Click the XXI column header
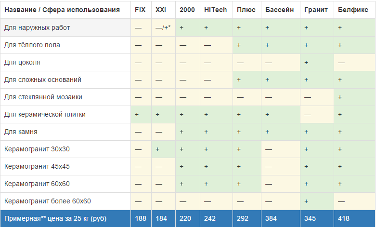This screenshot has width=376, height=227. coord(161,10)
